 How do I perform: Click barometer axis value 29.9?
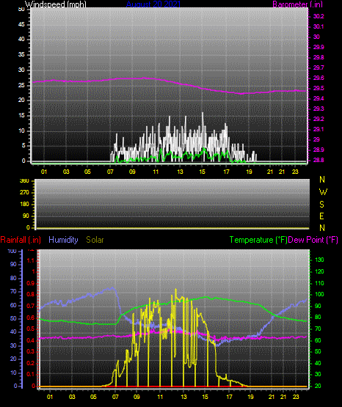319,47
